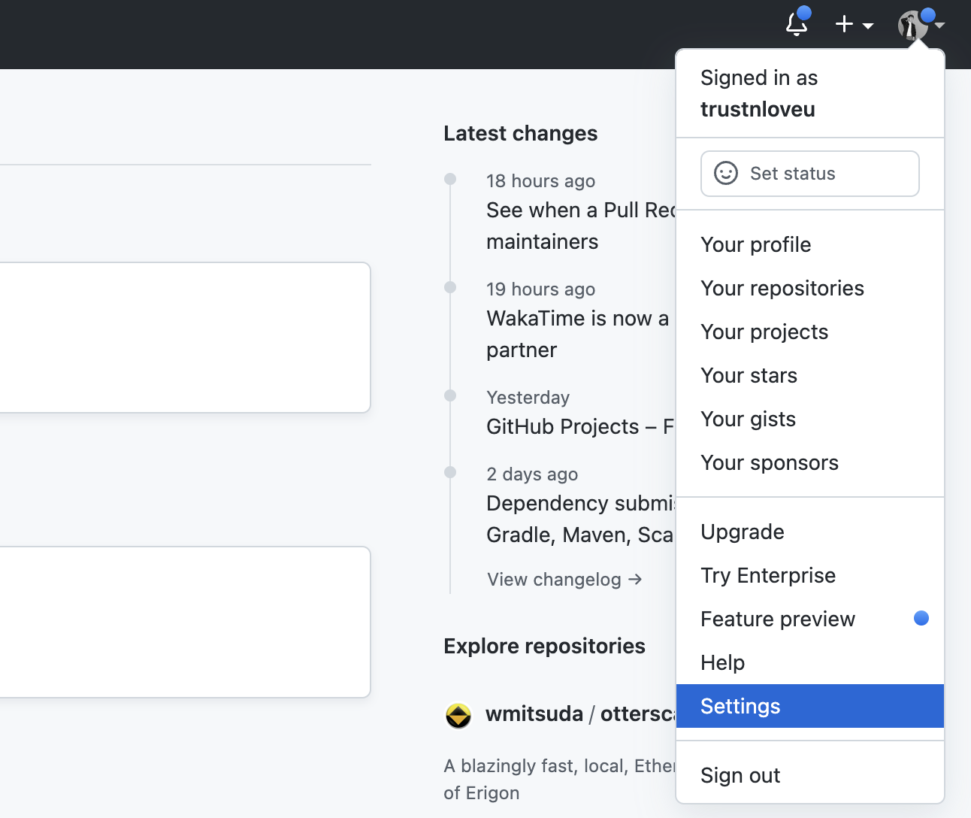Open the Dependency submission changelog entry

[581, 519]
